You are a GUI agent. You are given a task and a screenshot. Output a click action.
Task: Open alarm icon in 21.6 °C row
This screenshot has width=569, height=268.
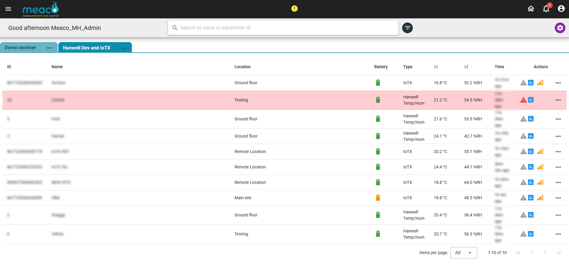pos(523,119)
